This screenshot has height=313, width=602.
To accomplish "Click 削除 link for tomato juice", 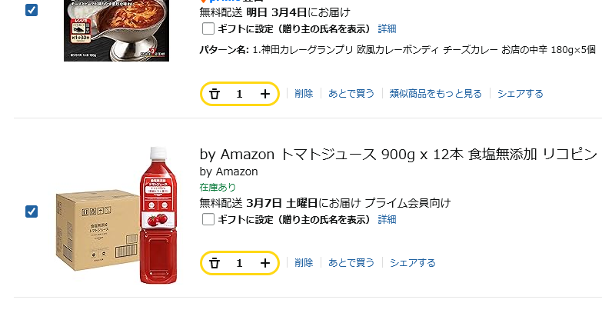I will coord(304,263).
